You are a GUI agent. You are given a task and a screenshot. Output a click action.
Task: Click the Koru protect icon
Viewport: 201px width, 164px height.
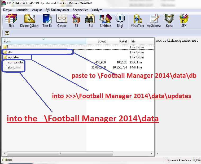[x=169, y=21]
